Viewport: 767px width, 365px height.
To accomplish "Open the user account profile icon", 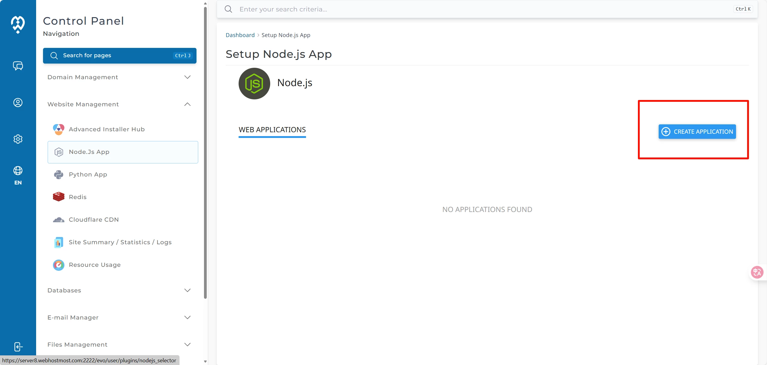I will [18, 103].
